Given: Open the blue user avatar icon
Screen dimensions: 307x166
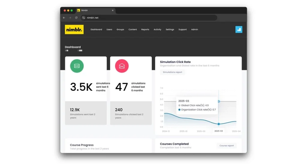Looking at the screenshot, I should click(239, 30).
